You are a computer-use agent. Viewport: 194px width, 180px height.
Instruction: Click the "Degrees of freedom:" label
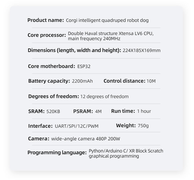pyautogui.click(x=54, y=96)
